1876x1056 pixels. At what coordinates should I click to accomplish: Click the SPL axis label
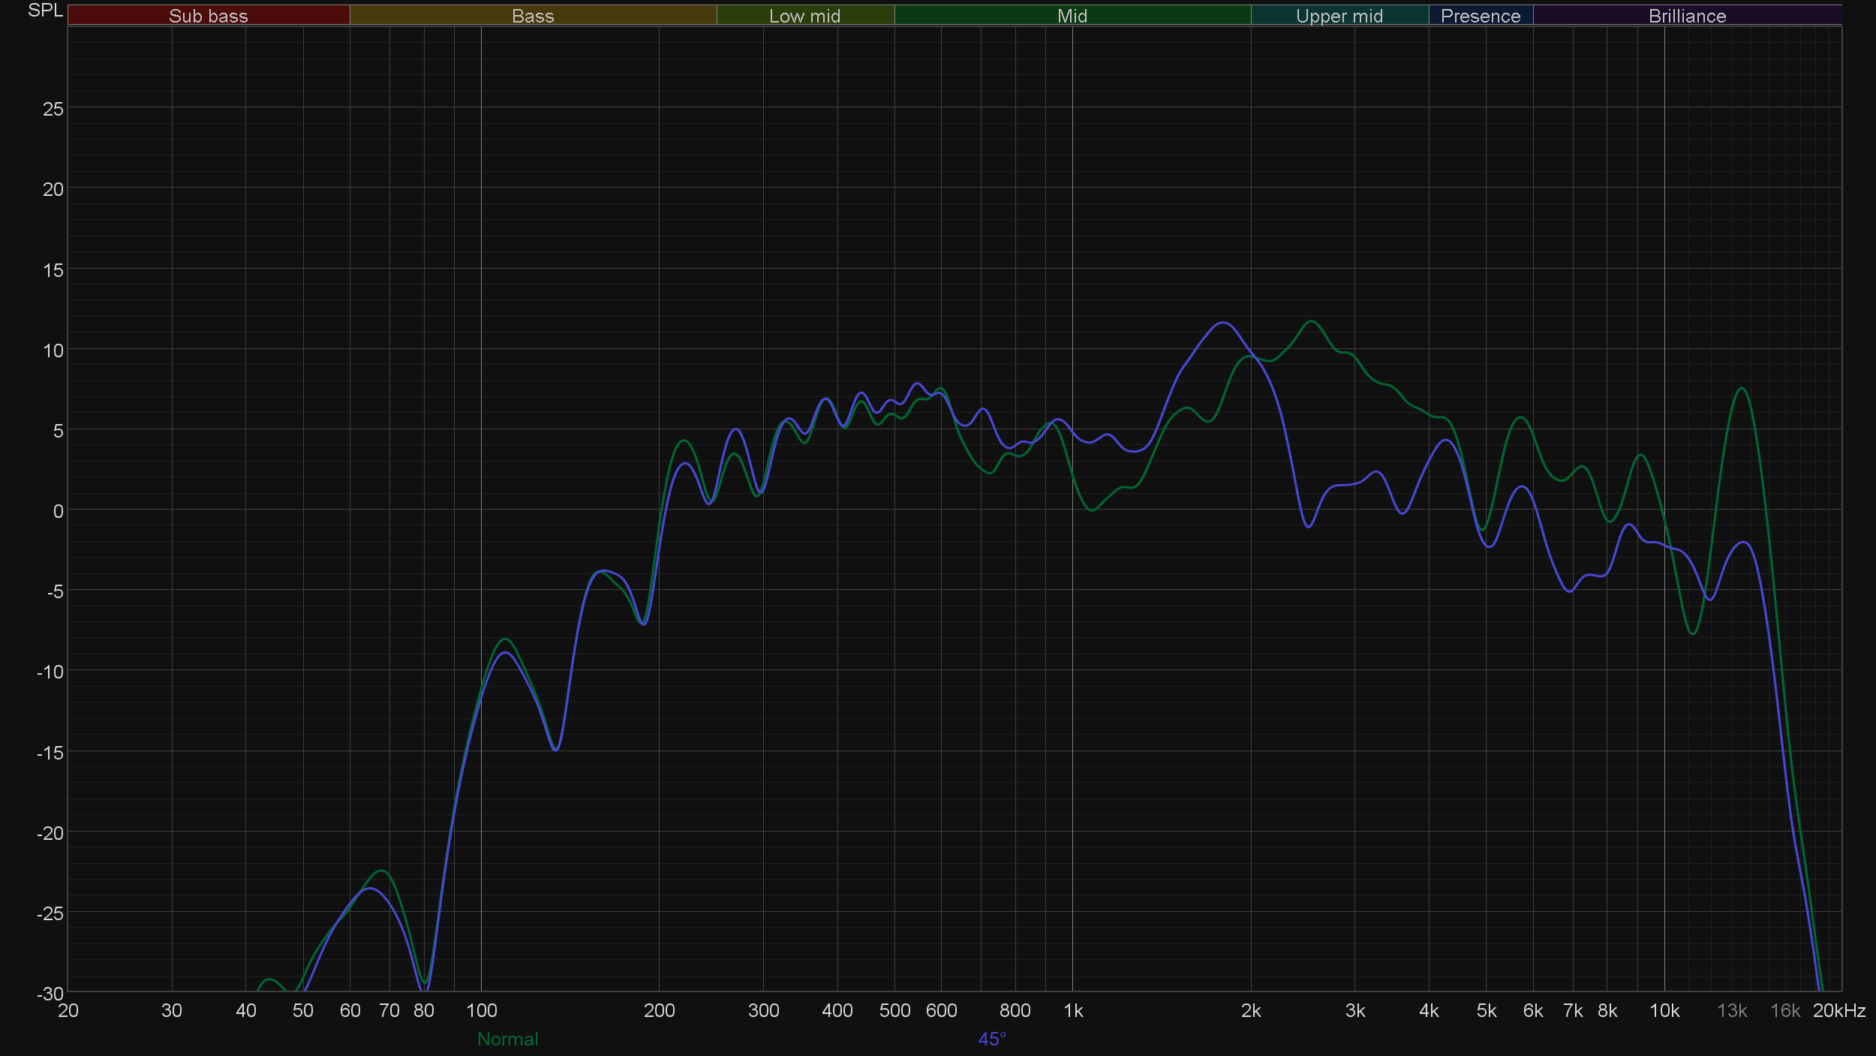pyautogui.click(x=45, y=11)
